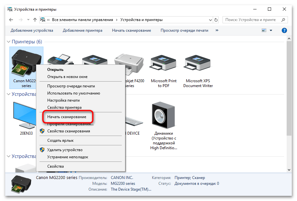Choose Свойства принтера in the context menu

[64, 107]
